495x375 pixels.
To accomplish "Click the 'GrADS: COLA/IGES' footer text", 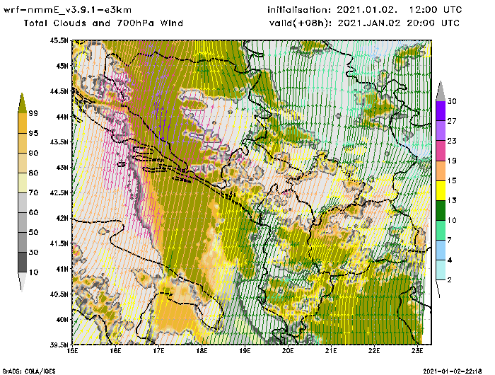I will pyautogui.click(x=29, y=371).
